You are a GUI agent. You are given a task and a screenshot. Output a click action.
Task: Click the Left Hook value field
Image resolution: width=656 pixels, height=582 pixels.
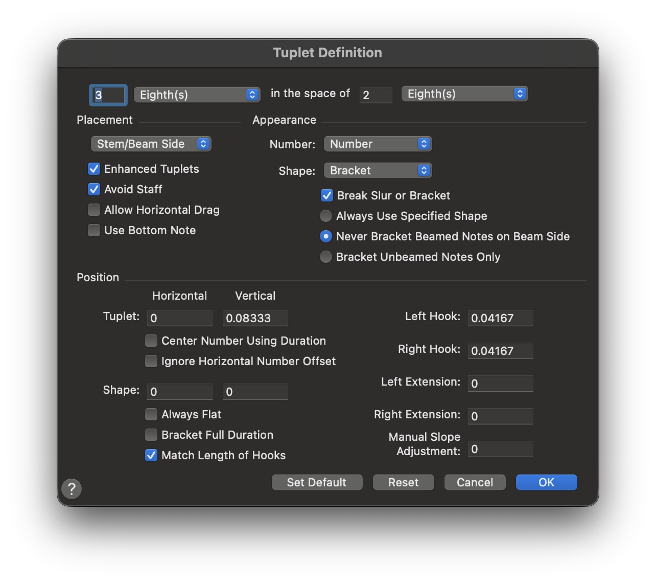coord(500,318)
